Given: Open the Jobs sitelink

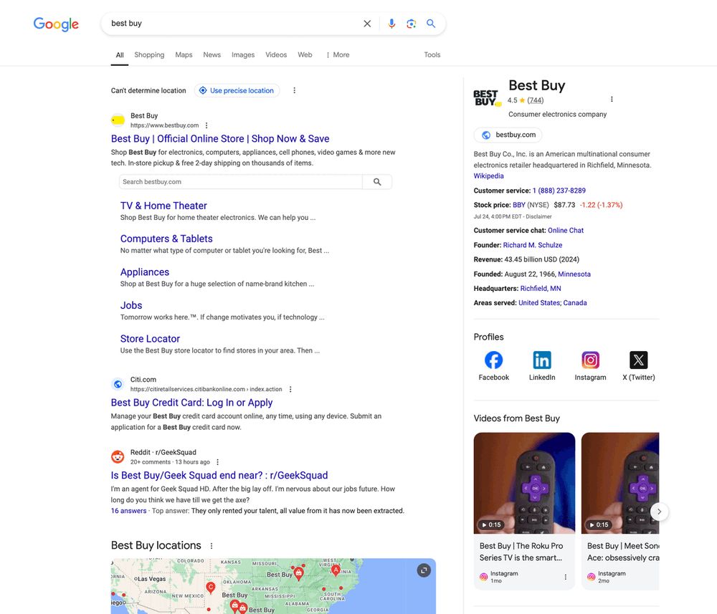Looking at the screenshot, I should click(x=131, y=305).
